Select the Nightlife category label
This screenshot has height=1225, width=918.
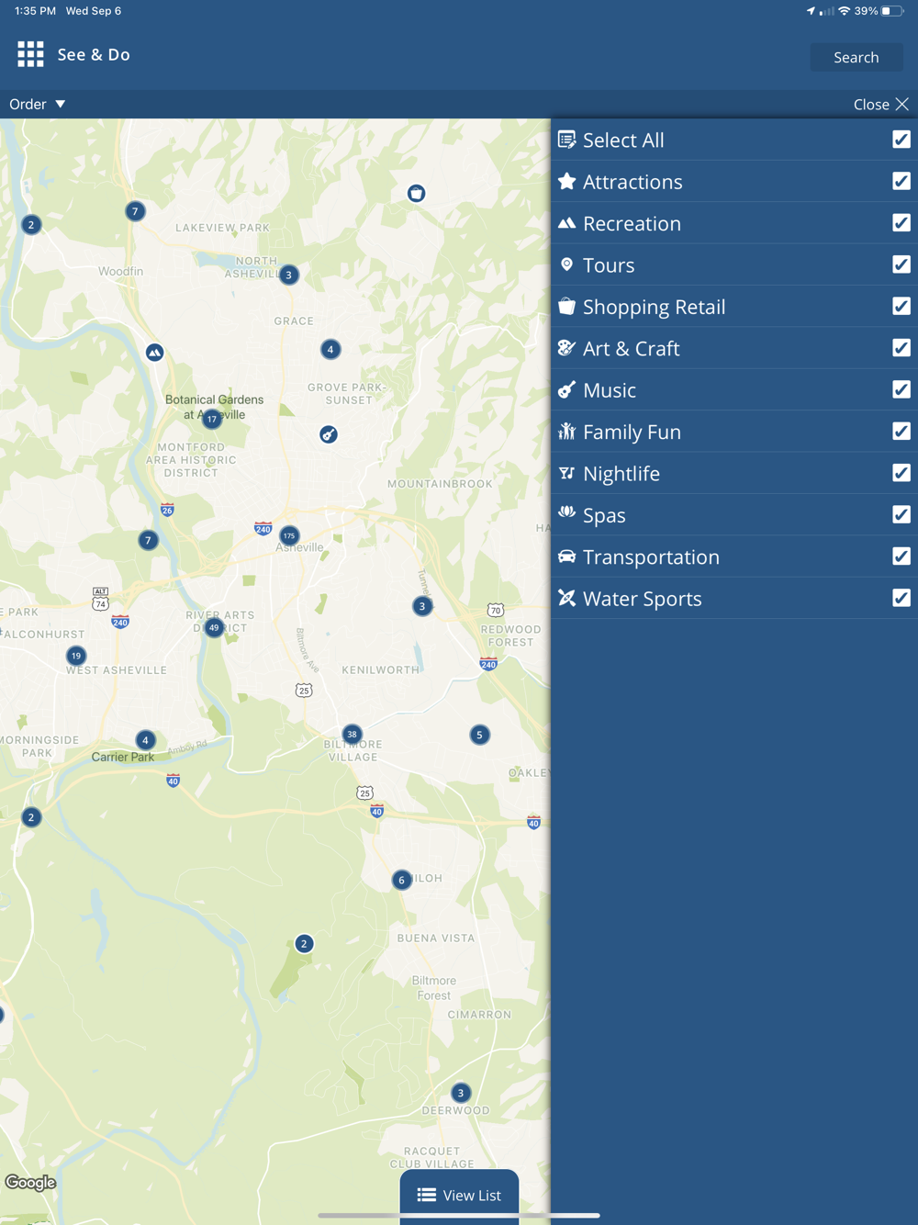pos(621,474)
